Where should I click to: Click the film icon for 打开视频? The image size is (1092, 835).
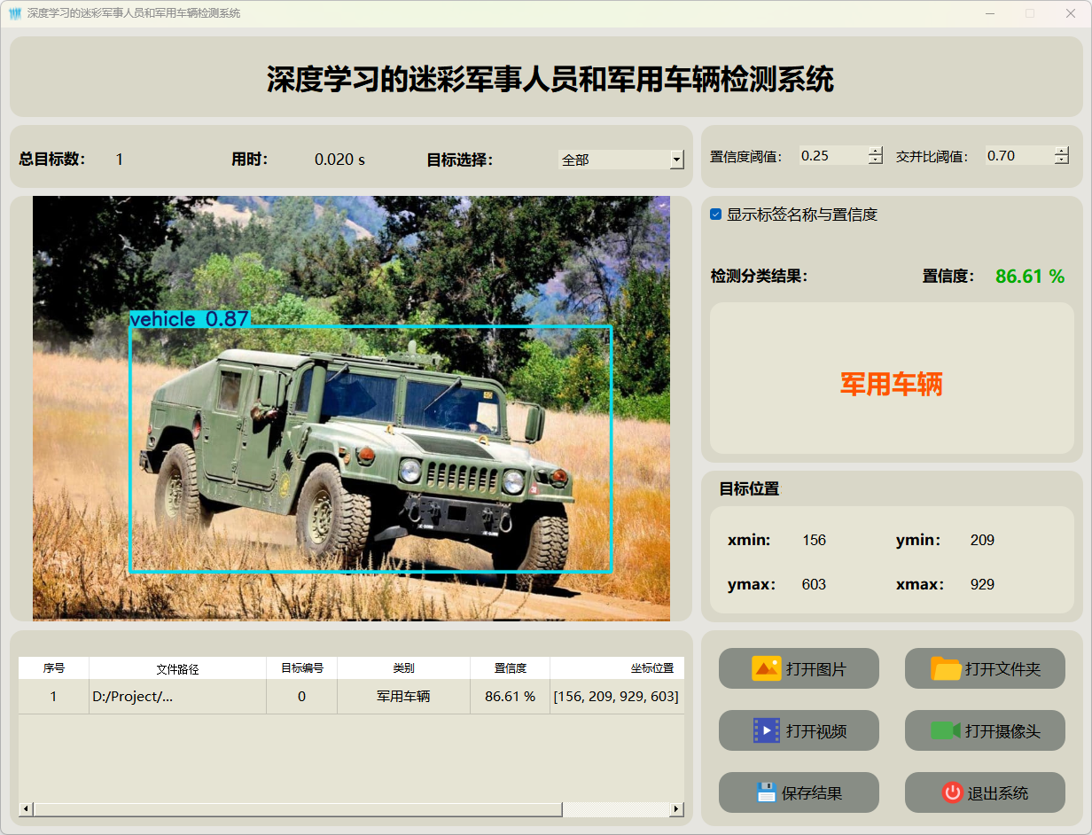coord(766,730)
